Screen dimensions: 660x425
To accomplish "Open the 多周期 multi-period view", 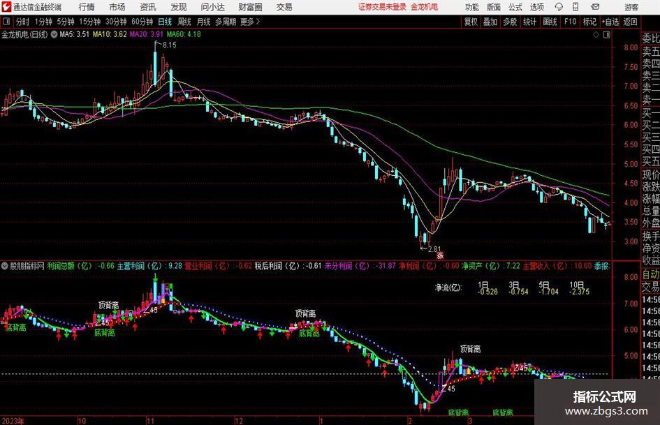I will [226, 22].
